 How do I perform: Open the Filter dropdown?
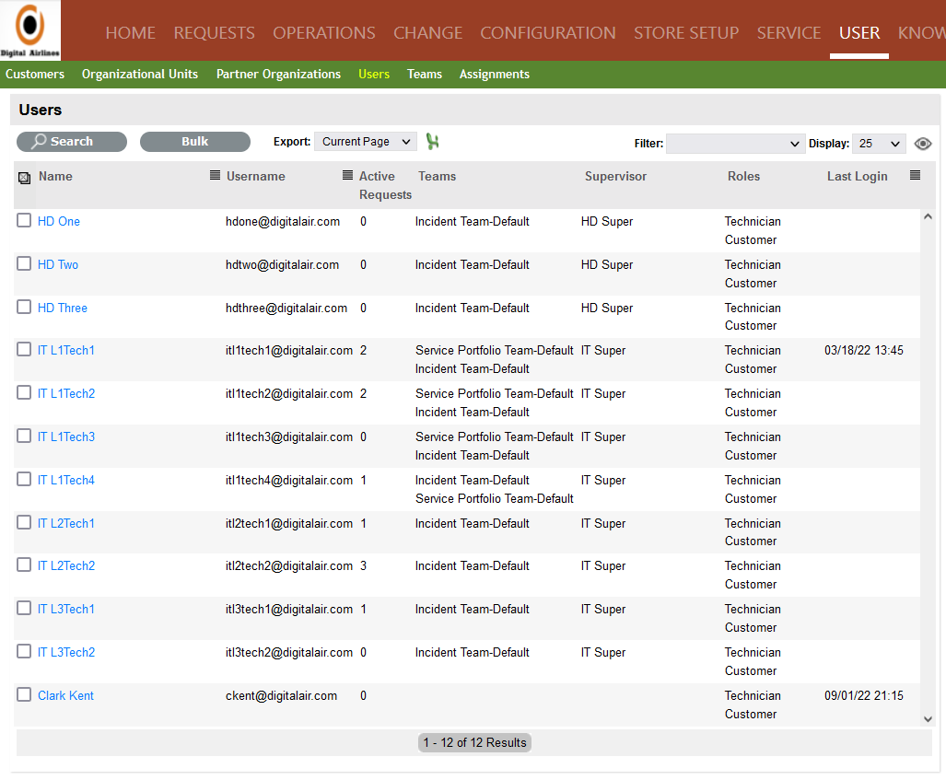734,144
